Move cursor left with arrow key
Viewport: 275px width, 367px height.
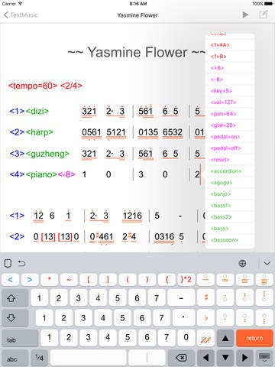[x=205, y=358]
